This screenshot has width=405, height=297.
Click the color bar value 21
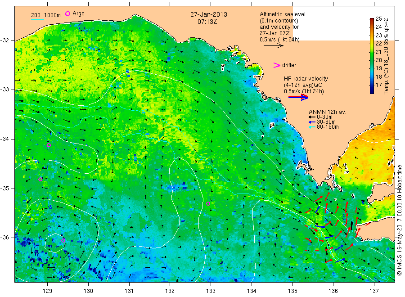coord(378,52)
